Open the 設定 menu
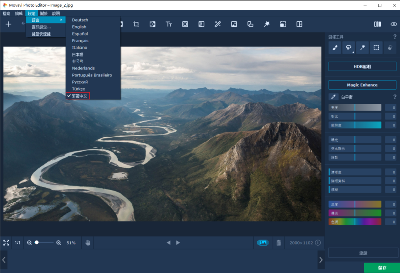This screenshot has width=400, height=273. click(31, 14)
